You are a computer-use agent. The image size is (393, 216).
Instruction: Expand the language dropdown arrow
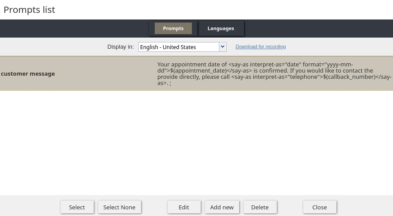(x=222, y=47)
